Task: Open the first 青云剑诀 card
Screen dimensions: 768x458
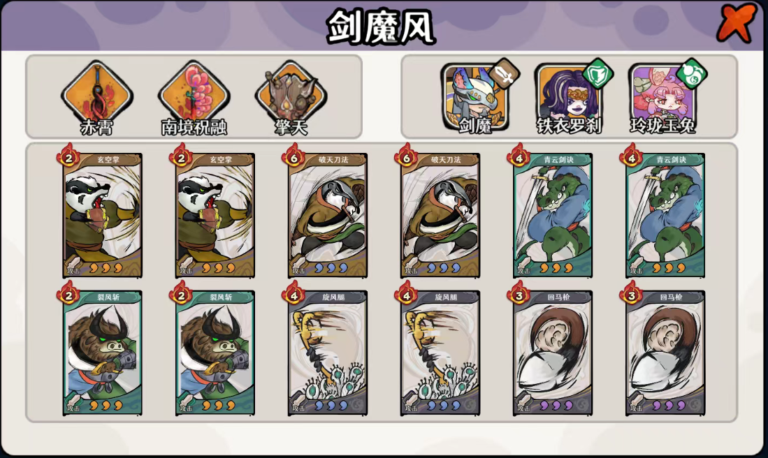Action: click(x=553, y=215)
